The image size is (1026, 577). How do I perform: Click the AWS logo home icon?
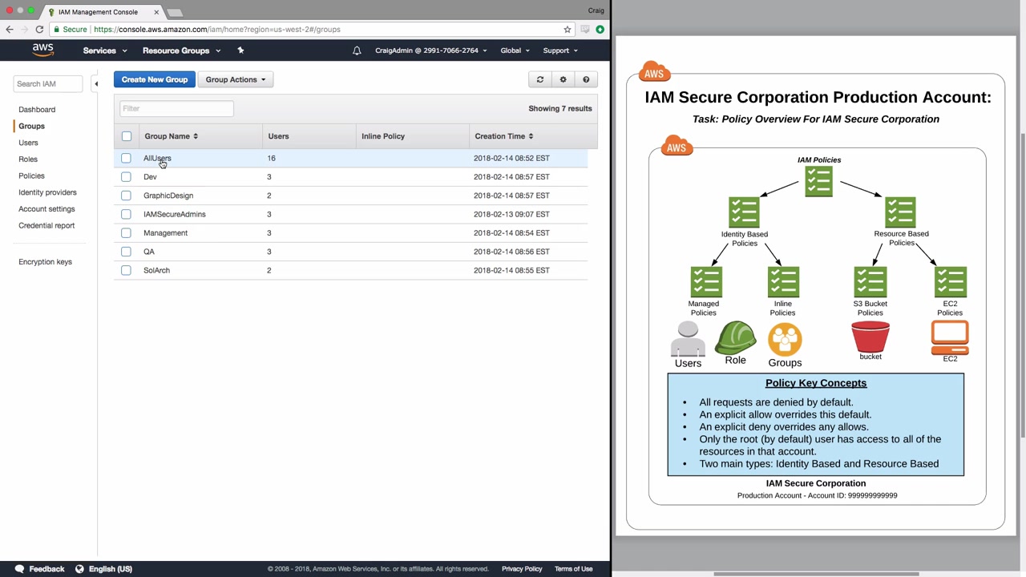(x=43, y=50)
